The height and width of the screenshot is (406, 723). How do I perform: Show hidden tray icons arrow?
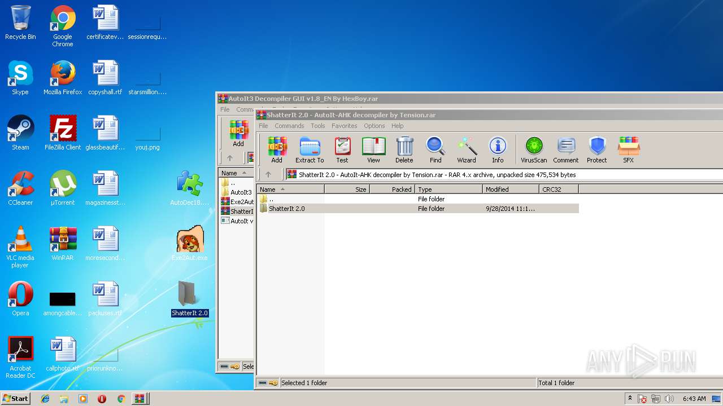630,399
